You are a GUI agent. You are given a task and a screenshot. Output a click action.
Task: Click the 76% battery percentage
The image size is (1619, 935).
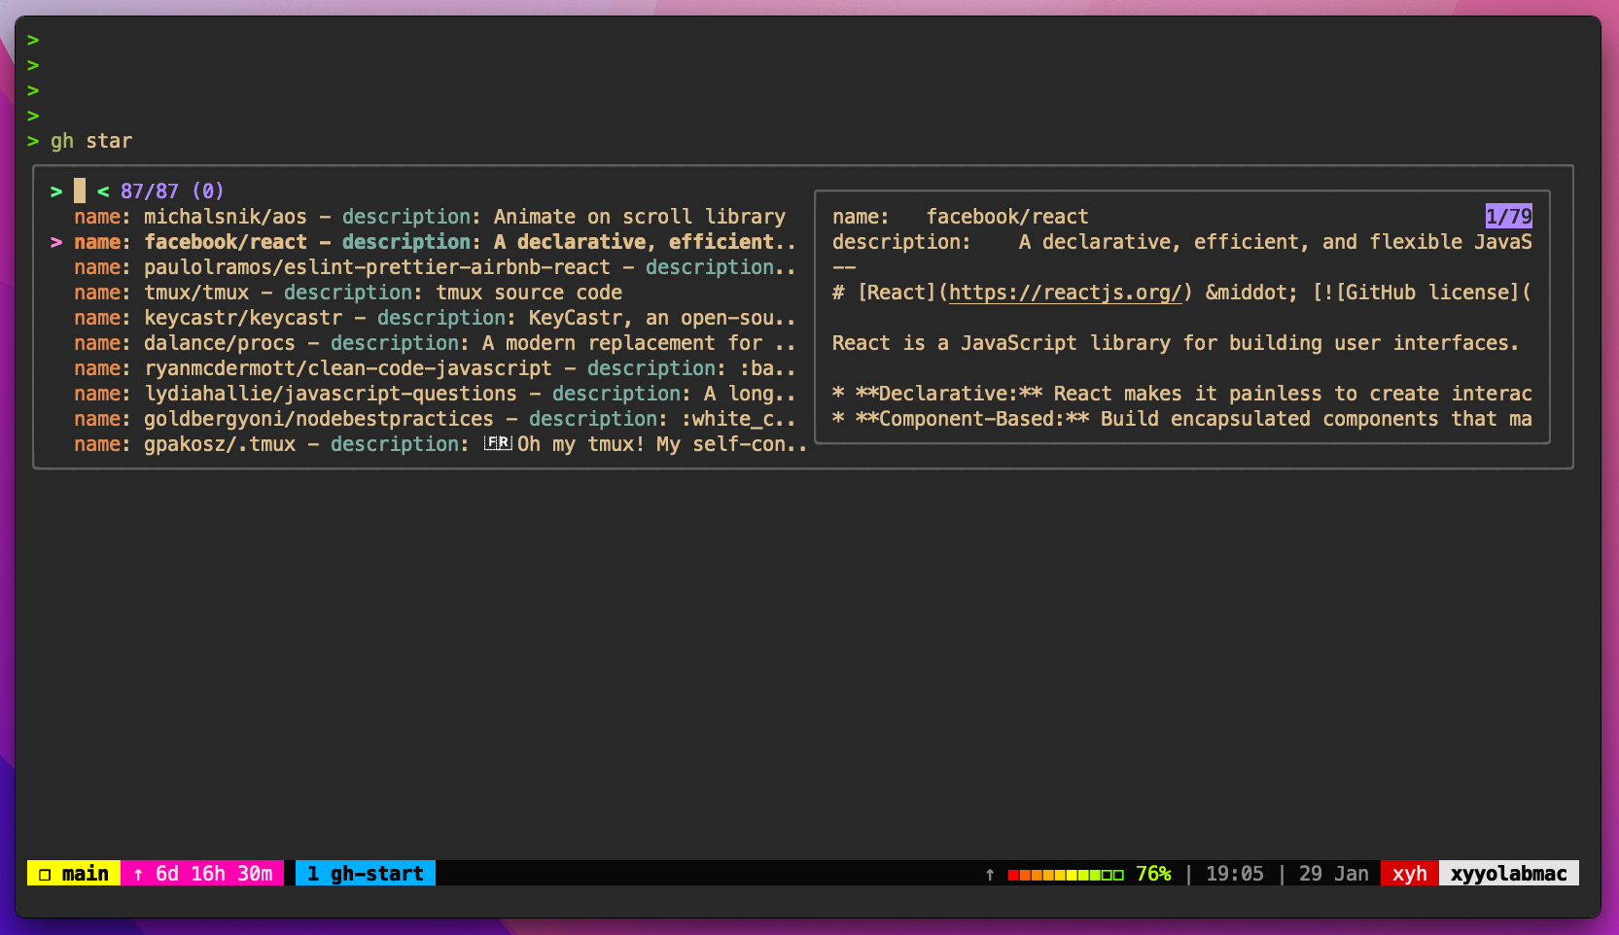1153,874
